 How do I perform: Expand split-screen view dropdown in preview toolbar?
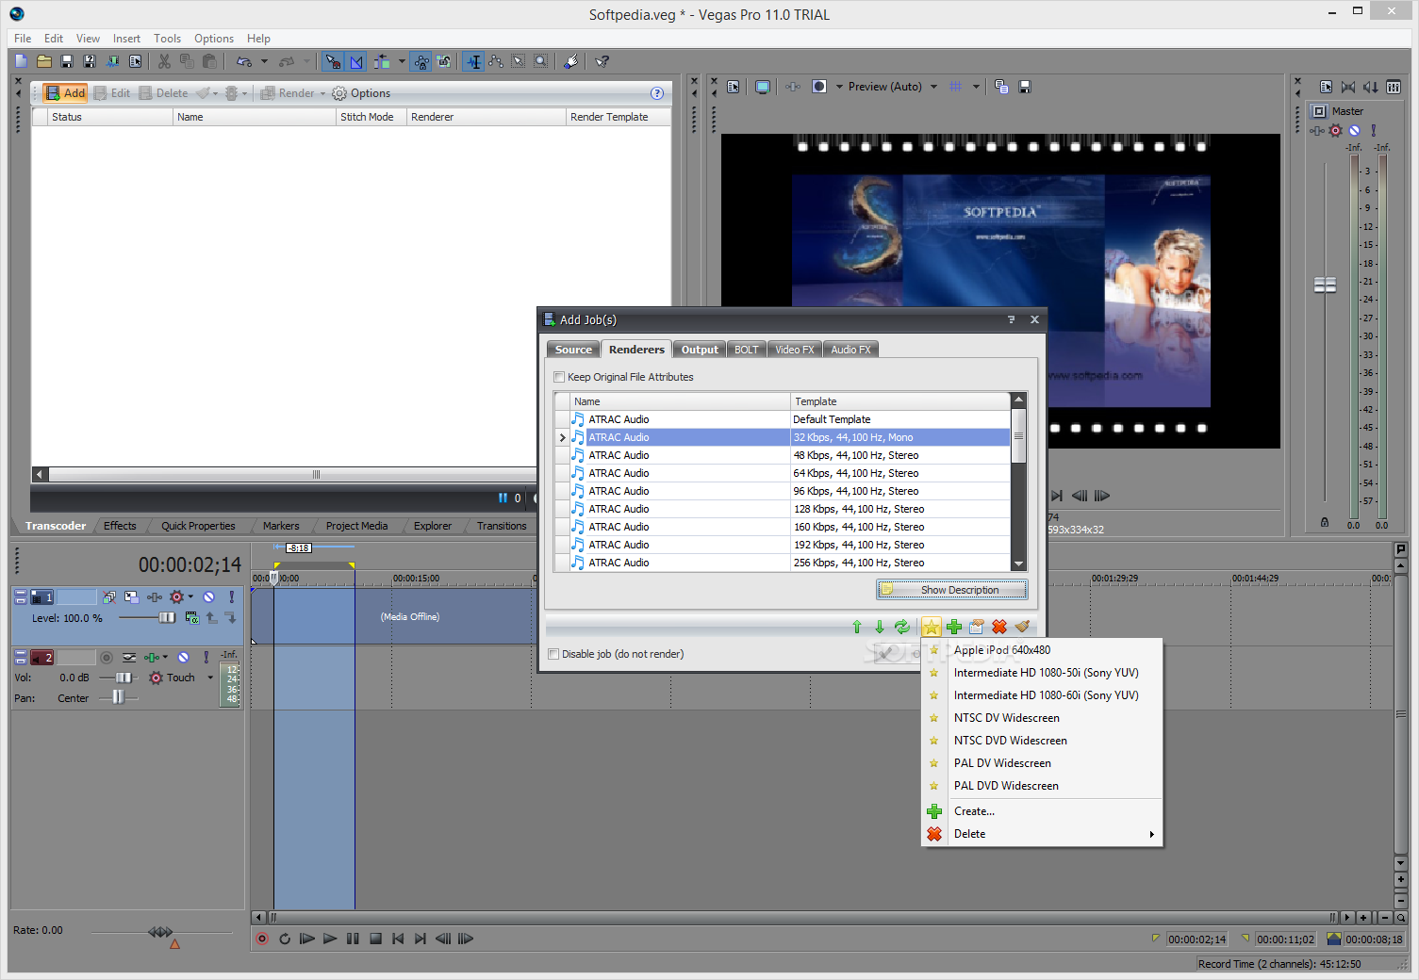tap(839, 87)
